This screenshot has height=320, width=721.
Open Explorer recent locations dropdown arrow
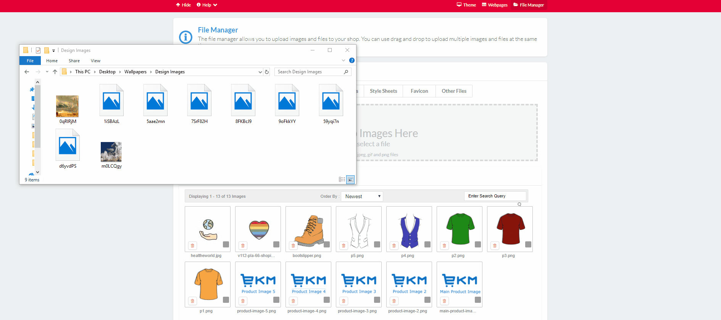tap(47, 72)
